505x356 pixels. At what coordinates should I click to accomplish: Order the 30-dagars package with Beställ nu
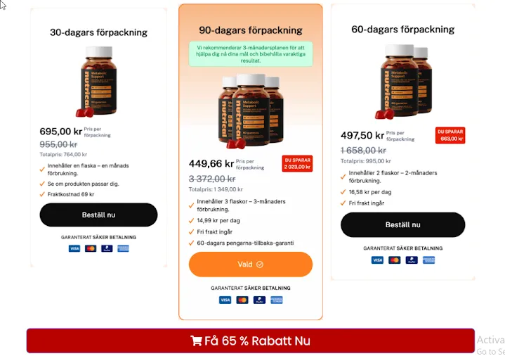[98, 215]
